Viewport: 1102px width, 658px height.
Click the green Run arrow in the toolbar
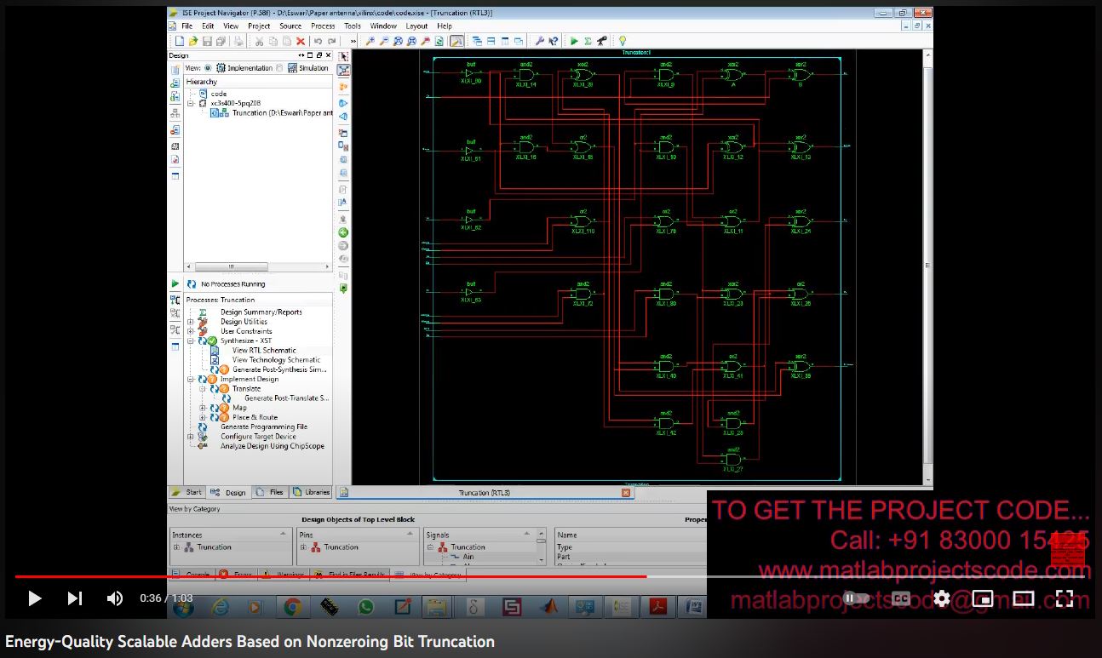tap(574, 41)
